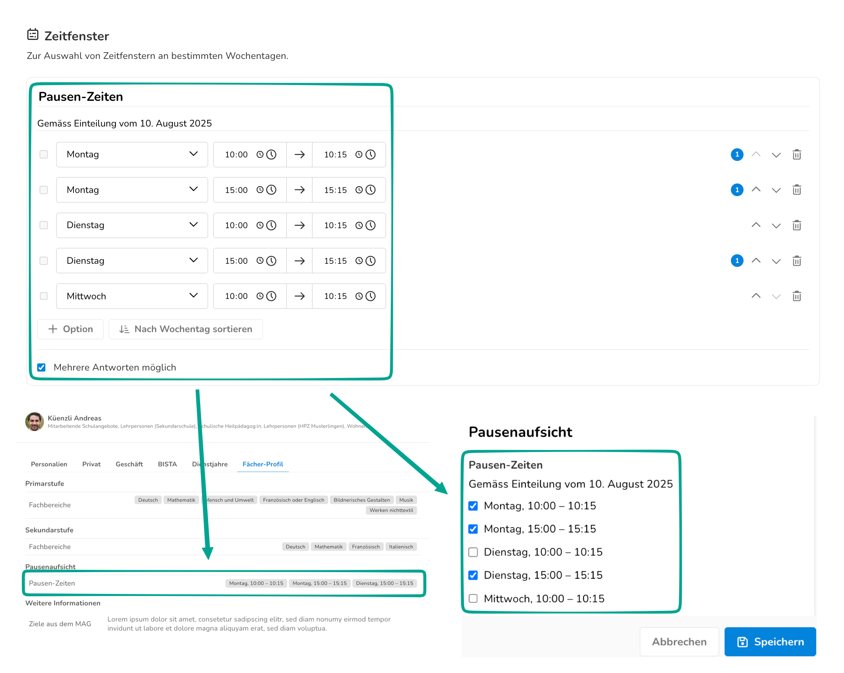
Task: Open the second Montag weekday dropdown
Action: [132, 190]
